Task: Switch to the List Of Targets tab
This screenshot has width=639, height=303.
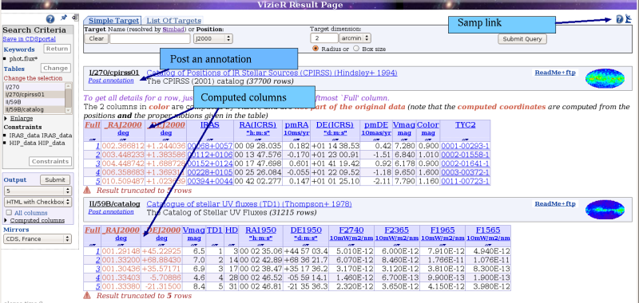Action: click(x=174, y=21)
